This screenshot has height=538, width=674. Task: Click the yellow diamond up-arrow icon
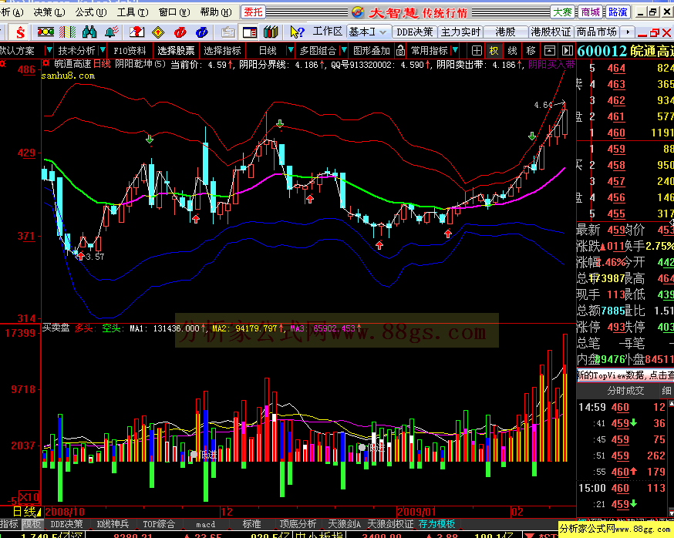click(158, 32)
